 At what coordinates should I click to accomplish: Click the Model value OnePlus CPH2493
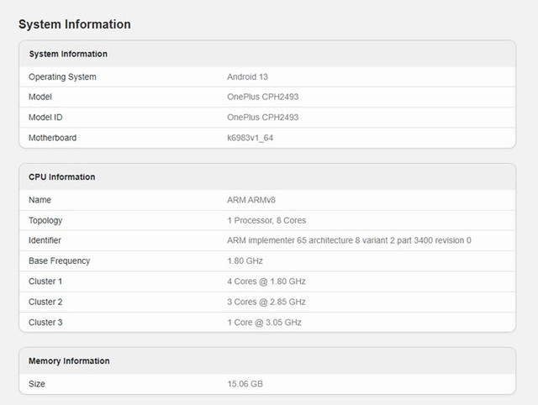point(263,97)
